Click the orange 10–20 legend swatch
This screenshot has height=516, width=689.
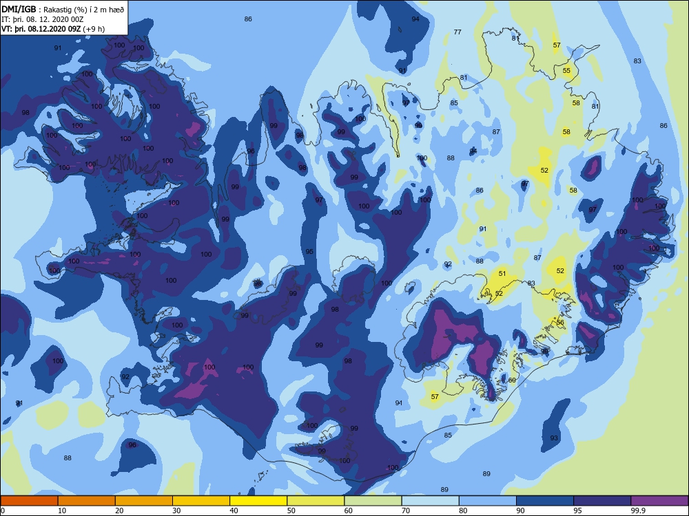pyautogui.click(x=87, y=501)
